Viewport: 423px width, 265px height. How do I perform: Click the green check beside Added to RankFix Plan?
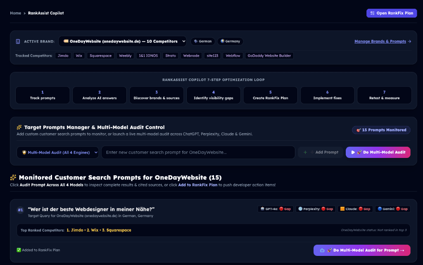(x=19, y=250)
